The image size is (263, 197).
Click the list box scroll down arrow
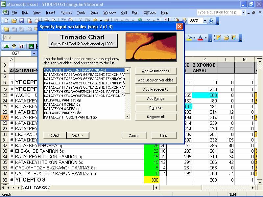click(128, 117)
